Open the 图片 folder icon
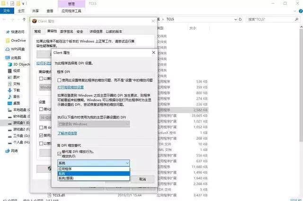Image resolution: width=303 pixels, height=201 pixels. tap(10, 77)
